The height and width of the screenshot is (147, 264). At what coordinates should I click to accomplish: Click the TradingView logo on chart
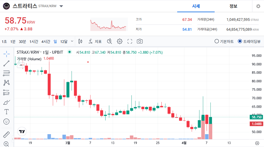[22, 131]
